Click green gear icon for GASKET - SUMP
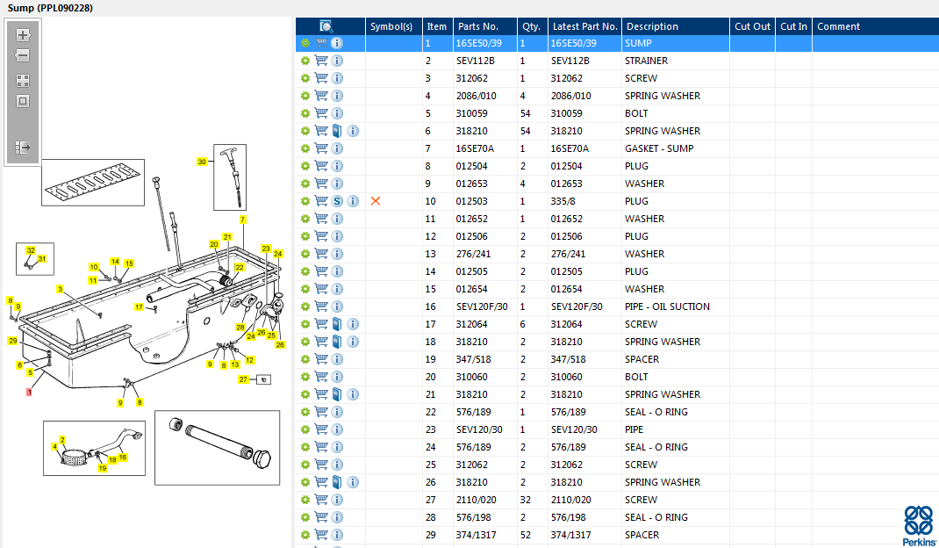 [x=305, y=148]
